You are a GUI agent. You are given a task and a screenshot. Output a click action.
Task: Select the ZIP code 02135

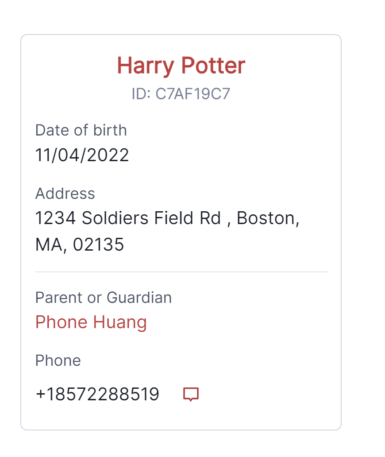[99, 244]
